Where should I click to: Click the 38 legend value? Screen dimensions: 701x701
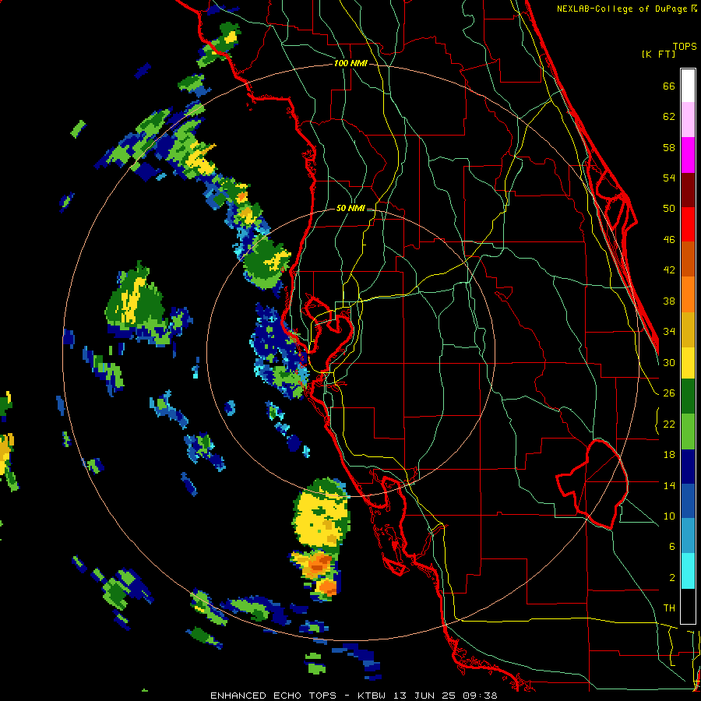(669, 301)
